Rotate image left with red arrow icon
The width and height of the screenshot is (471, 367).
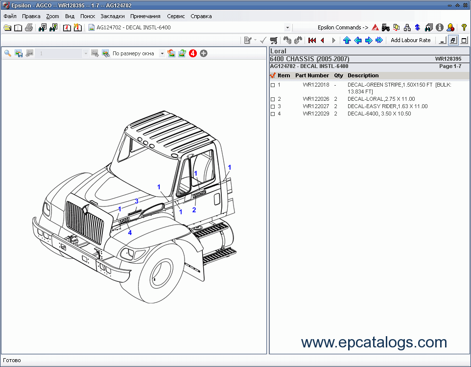pyautogui.click(x=171, y=53)
